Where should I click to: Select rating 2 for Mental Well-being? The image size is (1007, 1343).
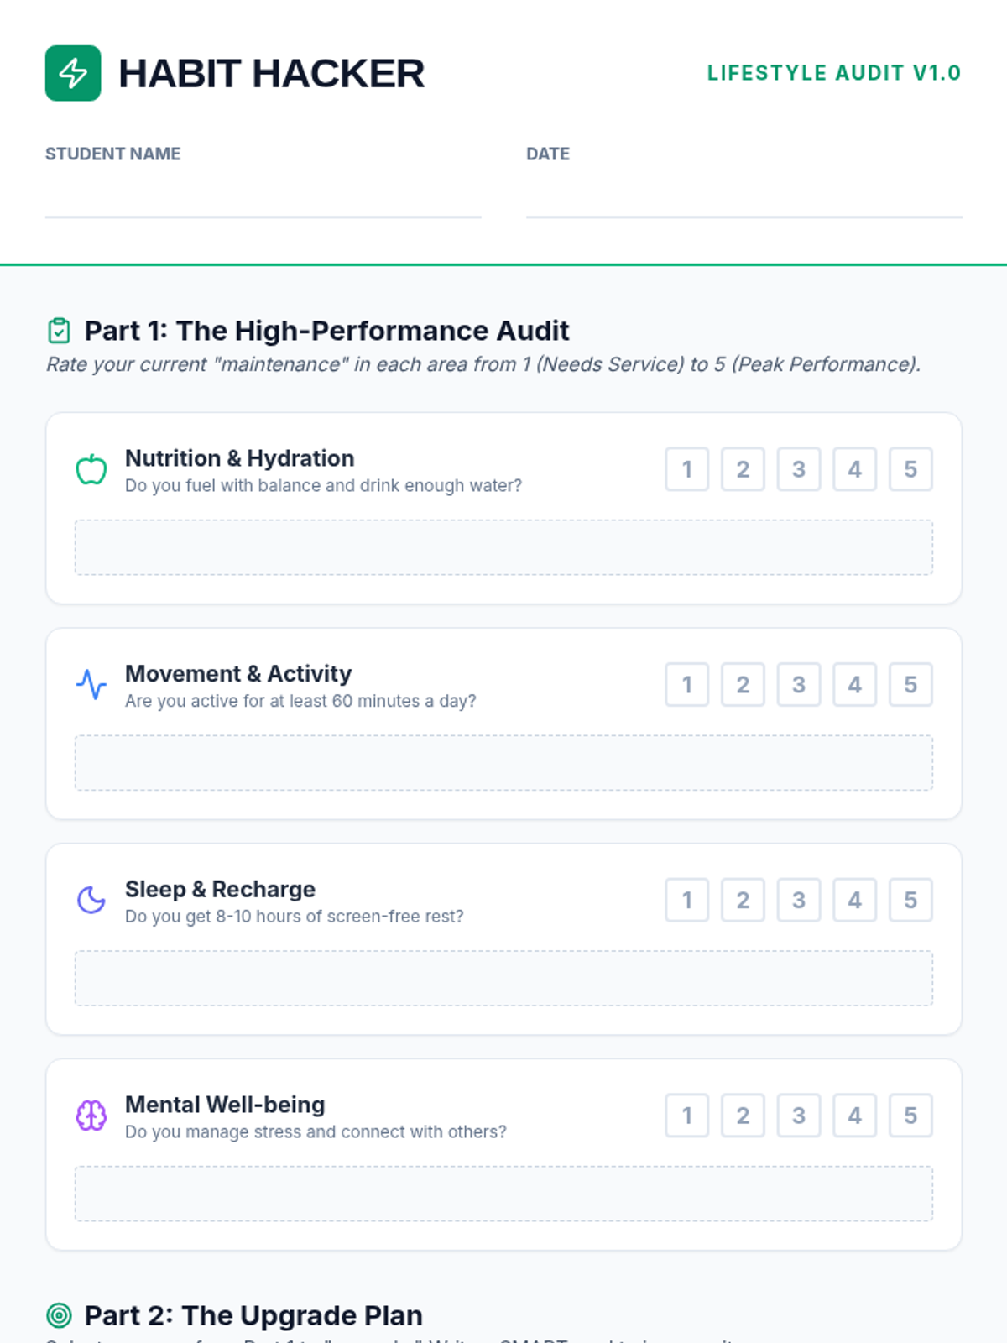743,1116
